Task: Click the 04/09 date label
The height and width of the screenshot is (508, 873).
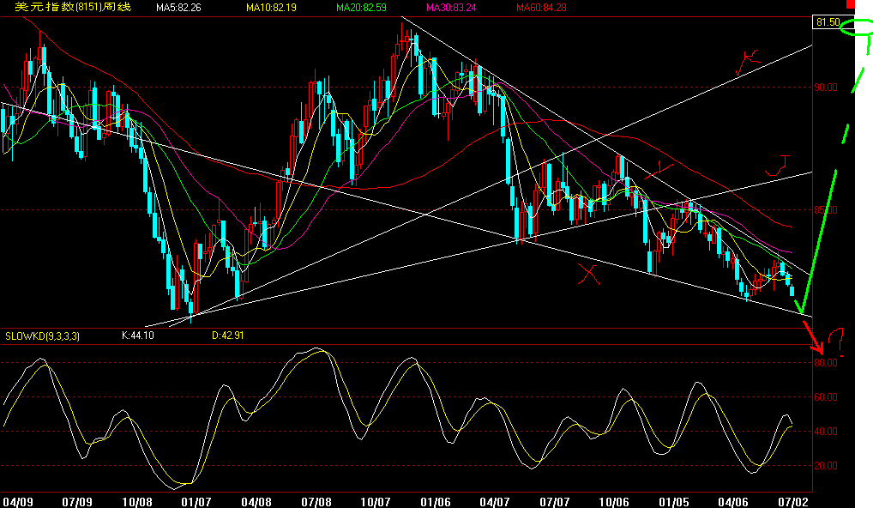Action: [17, 502]
